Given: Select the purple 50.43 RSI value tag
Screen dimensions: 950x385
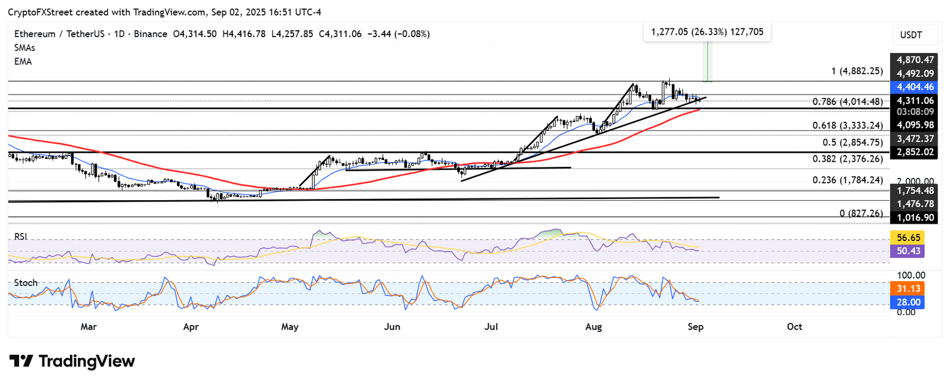Looking at the screenshot, I should (x=913, y=251).
